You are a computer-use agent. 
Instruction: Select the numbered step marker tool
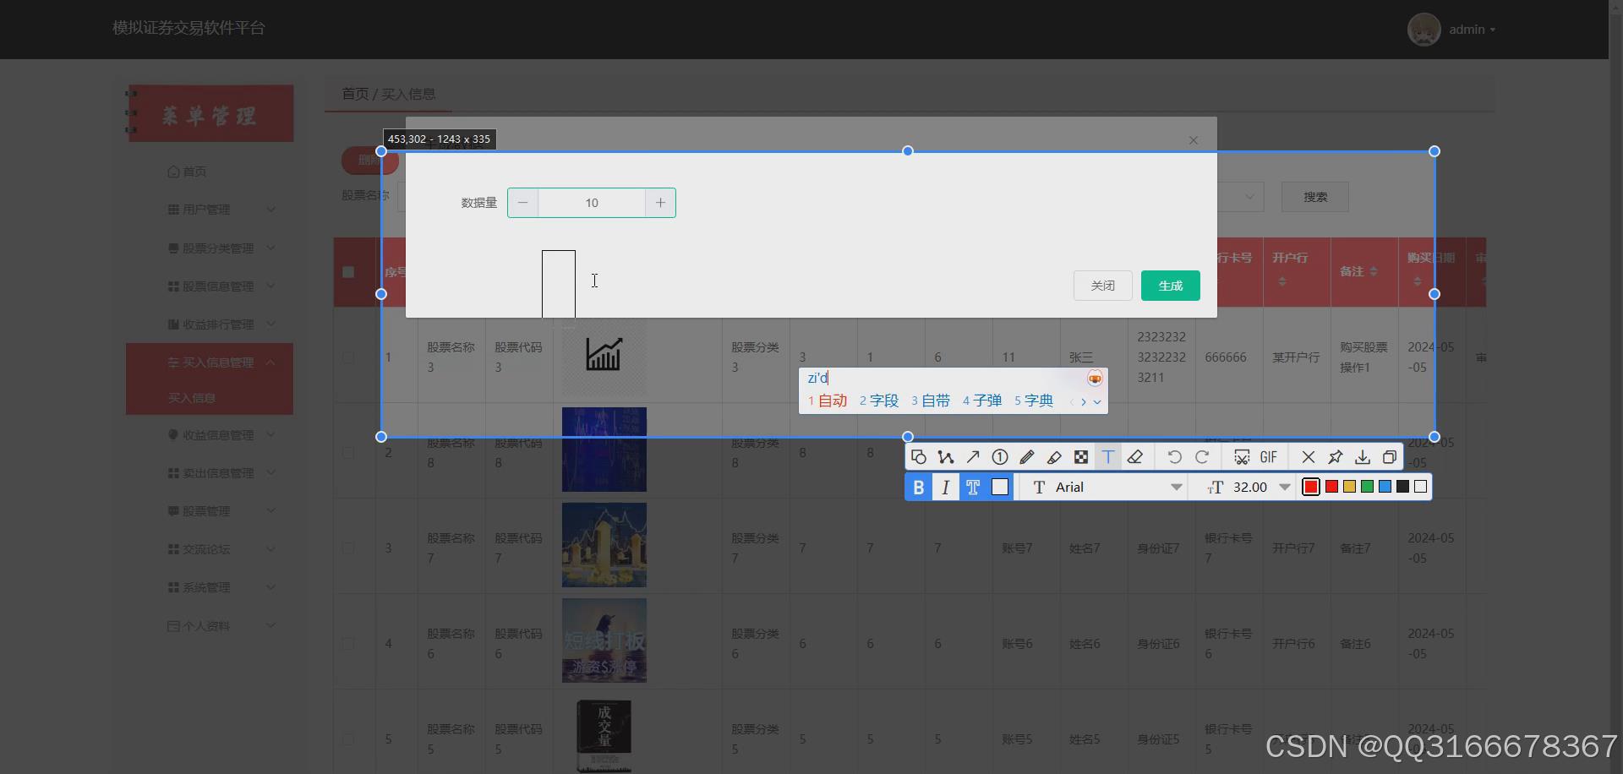(1000, 457)
